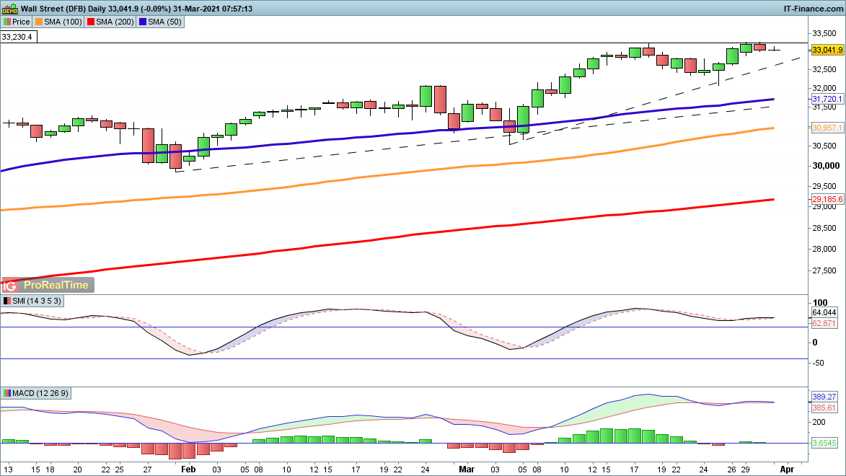Screen dimensions: 846x476
Task: Click the blue 31,720.1 SMA value tag
Action: pyautogui.click(x=827, y=99)
